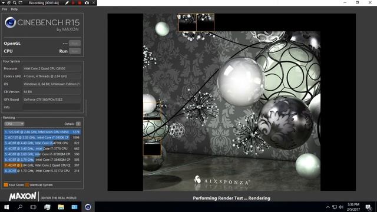Image resolution: width=377 pixels, height=212 pixels.
Task: Stop the screen recording
Action: pos(80,3)
